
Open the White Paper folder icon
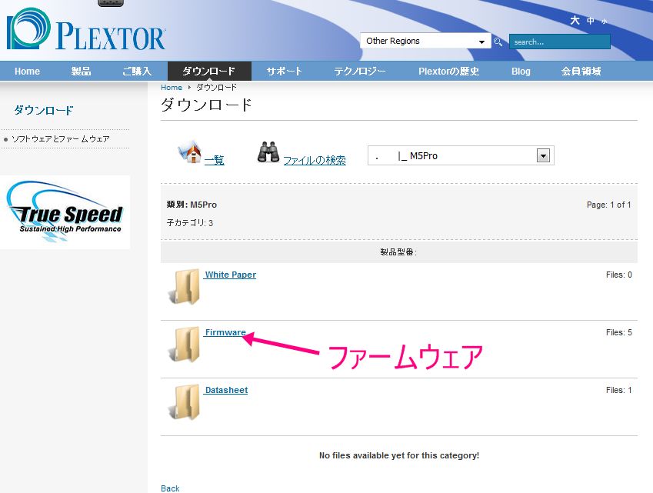click(x=185, y=287)
